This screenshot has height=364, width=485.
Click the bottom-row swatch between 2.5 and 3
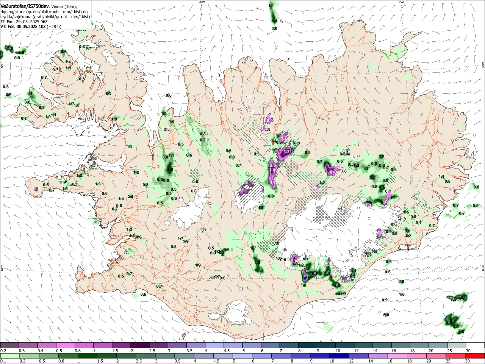(x=145, y=356)
